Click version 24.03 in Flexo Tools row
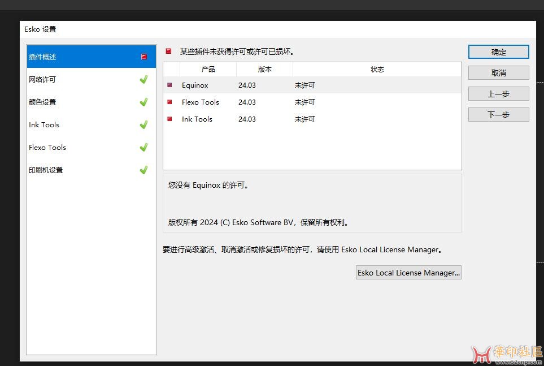This screenshot has width=544, height=366. [247, 102]
